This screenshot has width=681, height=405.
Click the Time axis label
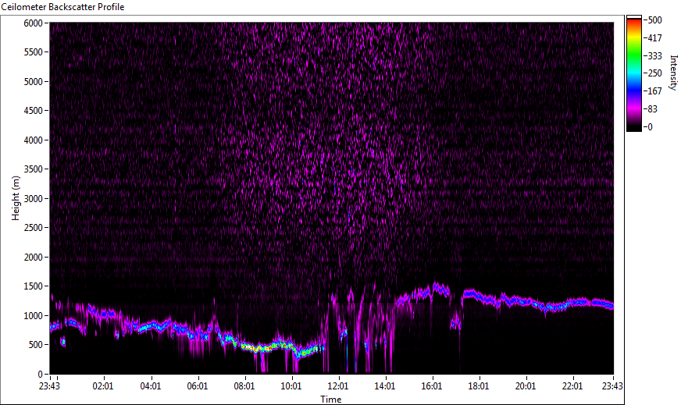(x=331, y=399)
